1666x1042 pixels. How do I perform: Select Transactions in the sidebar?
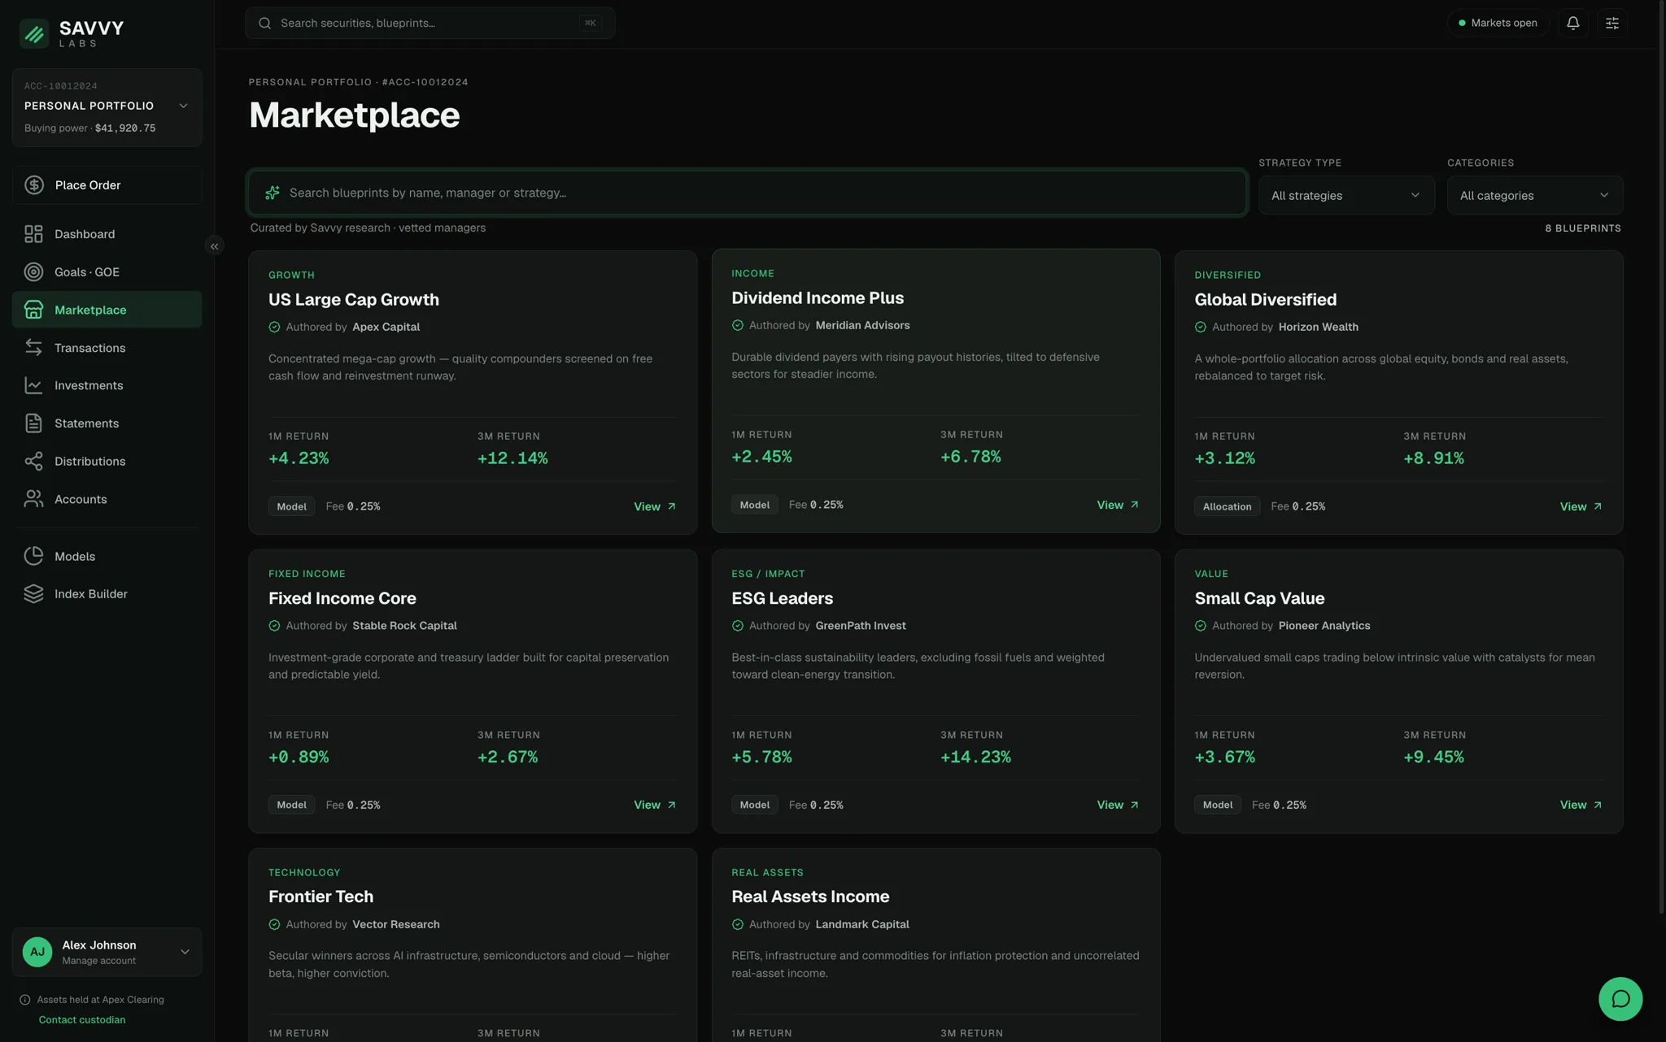[107, 348]
